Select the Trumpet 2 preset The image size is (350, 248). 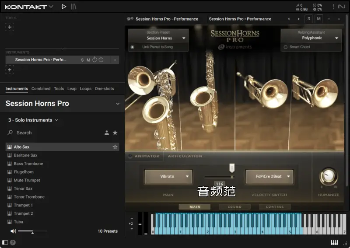coord(62,213)
